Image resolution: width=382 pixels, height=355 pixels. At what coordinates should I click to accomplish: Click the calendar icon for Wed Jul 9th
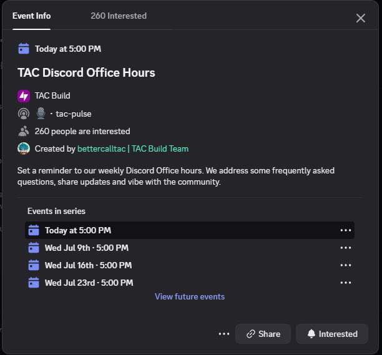[34, 248]
